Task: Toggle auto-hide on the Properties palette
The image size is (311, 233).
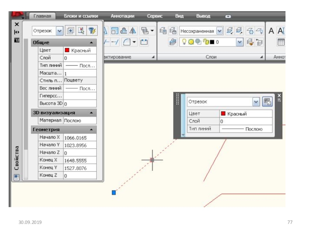Action: 17,32
